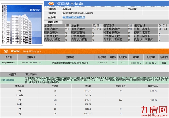Image resolution: width=169 pixels, height=118 pixels.
Task: Click area value 7979.35 for 1#楼
Action: tap(88, 100)
